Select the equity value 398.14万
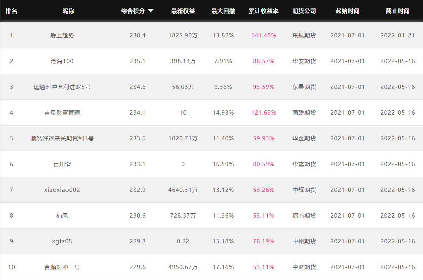The image size is (423, 280). point(183,61)
